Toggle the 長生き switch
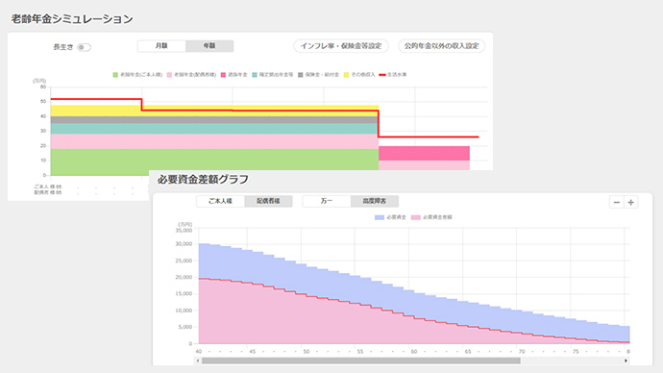The height and width of the screenshot is (373, 663). click(85, 47)
